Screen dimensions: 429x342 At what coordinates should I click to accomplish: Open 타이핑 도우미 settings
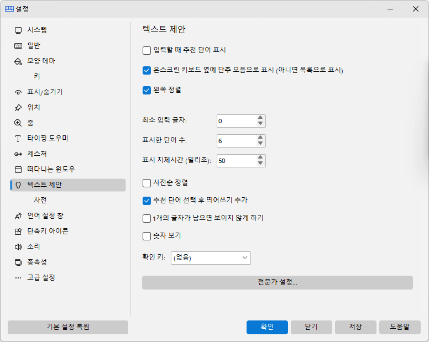[x=68, y=139]
